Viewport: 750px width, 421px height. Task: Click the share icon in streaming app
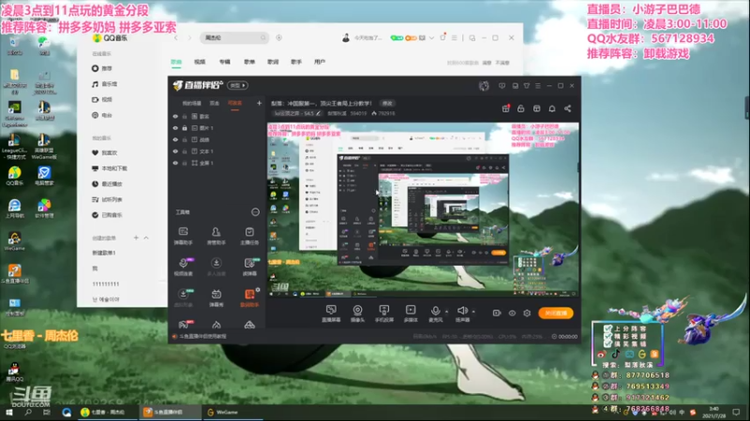tap(568, 109)
